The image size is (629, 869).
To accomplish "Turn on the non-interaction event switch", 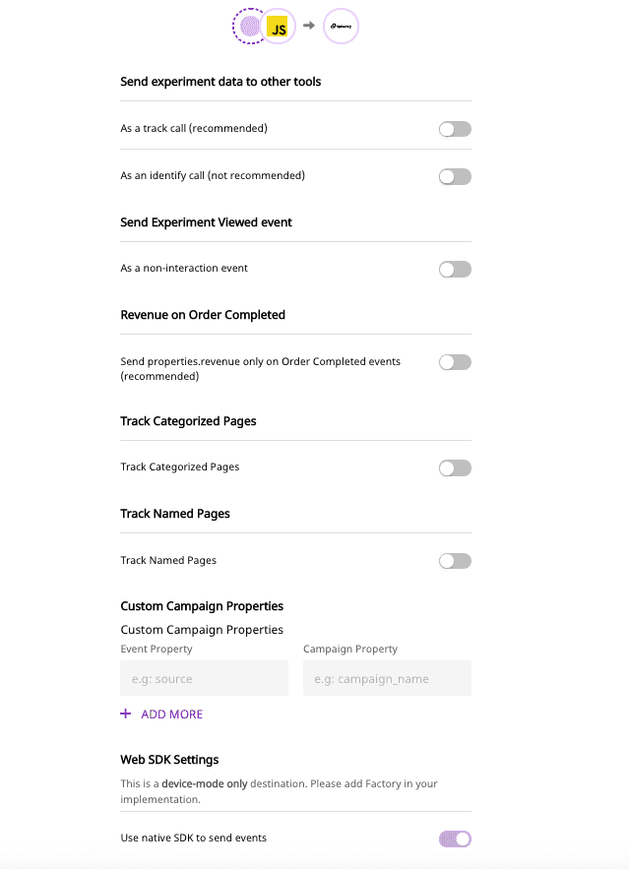I will (x=455, y=269).
